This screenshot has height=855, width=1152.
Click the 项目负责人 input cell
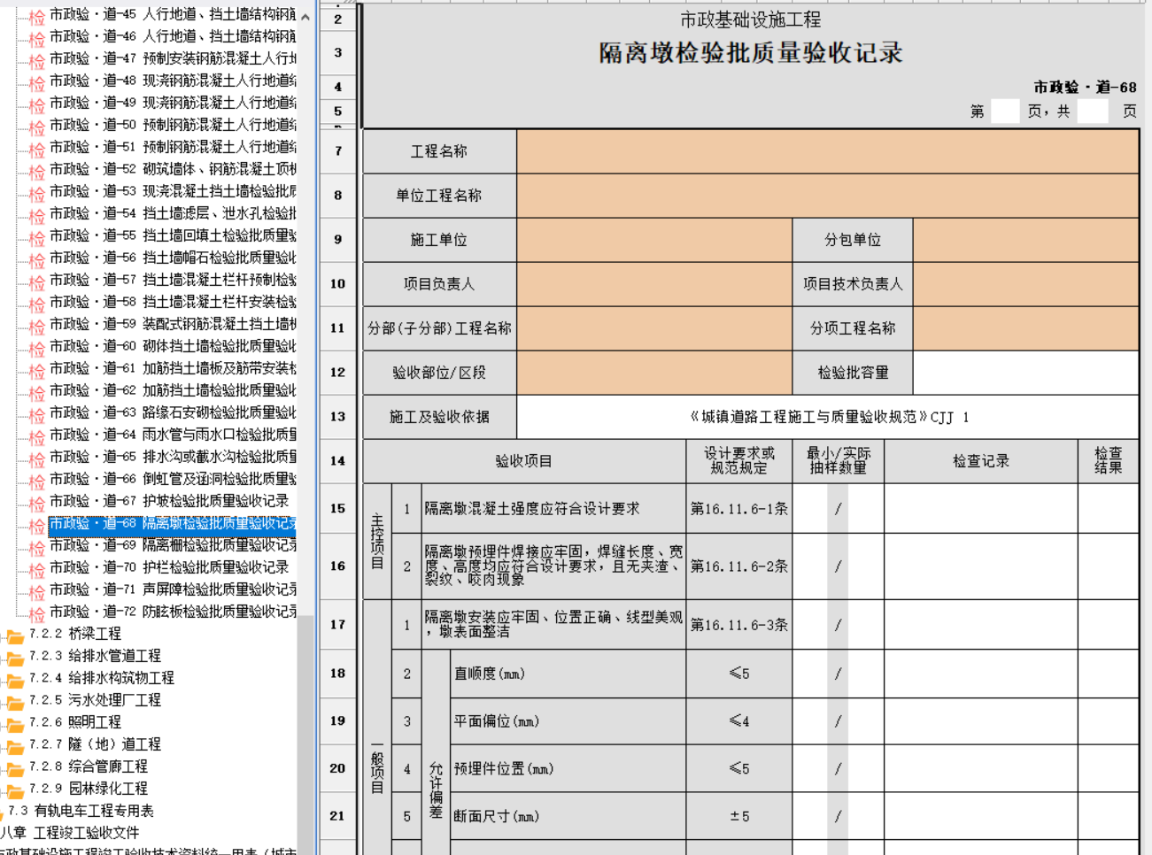654,284
